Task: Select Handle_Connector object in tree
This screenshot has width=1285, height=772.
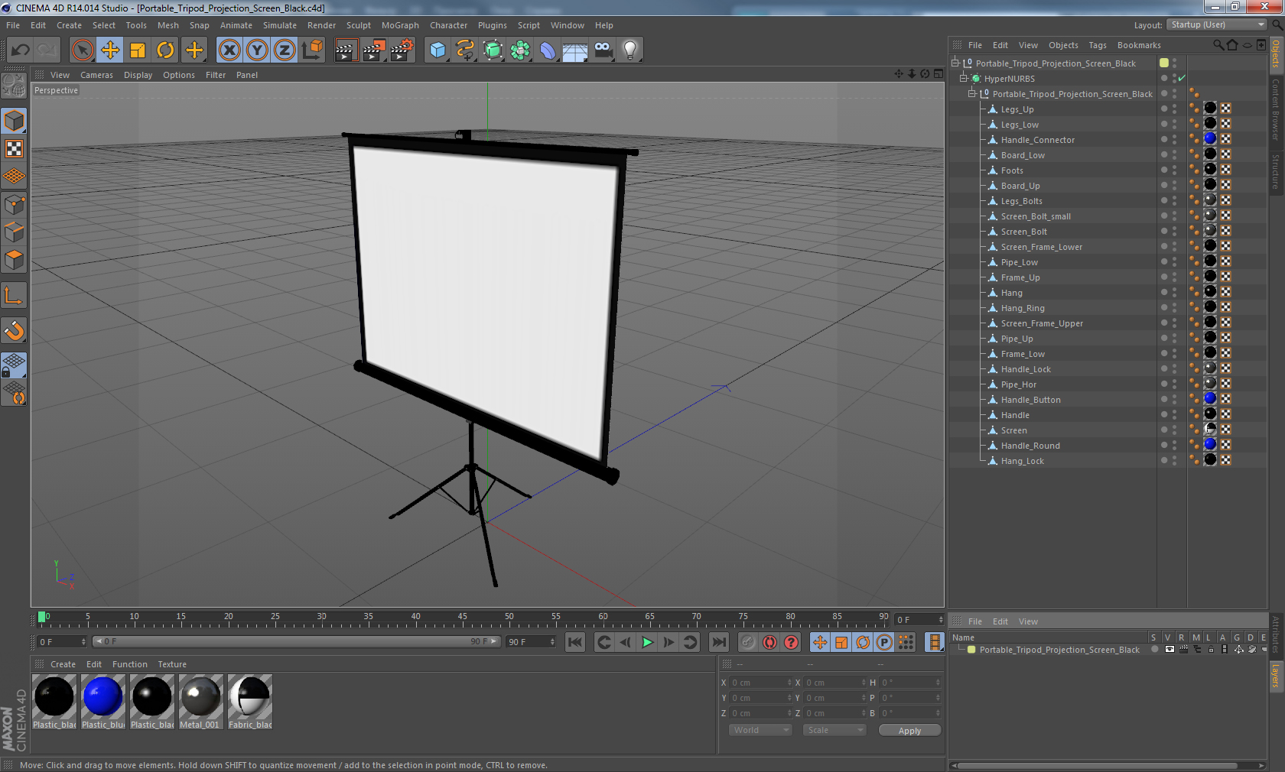Action: 1037,140
